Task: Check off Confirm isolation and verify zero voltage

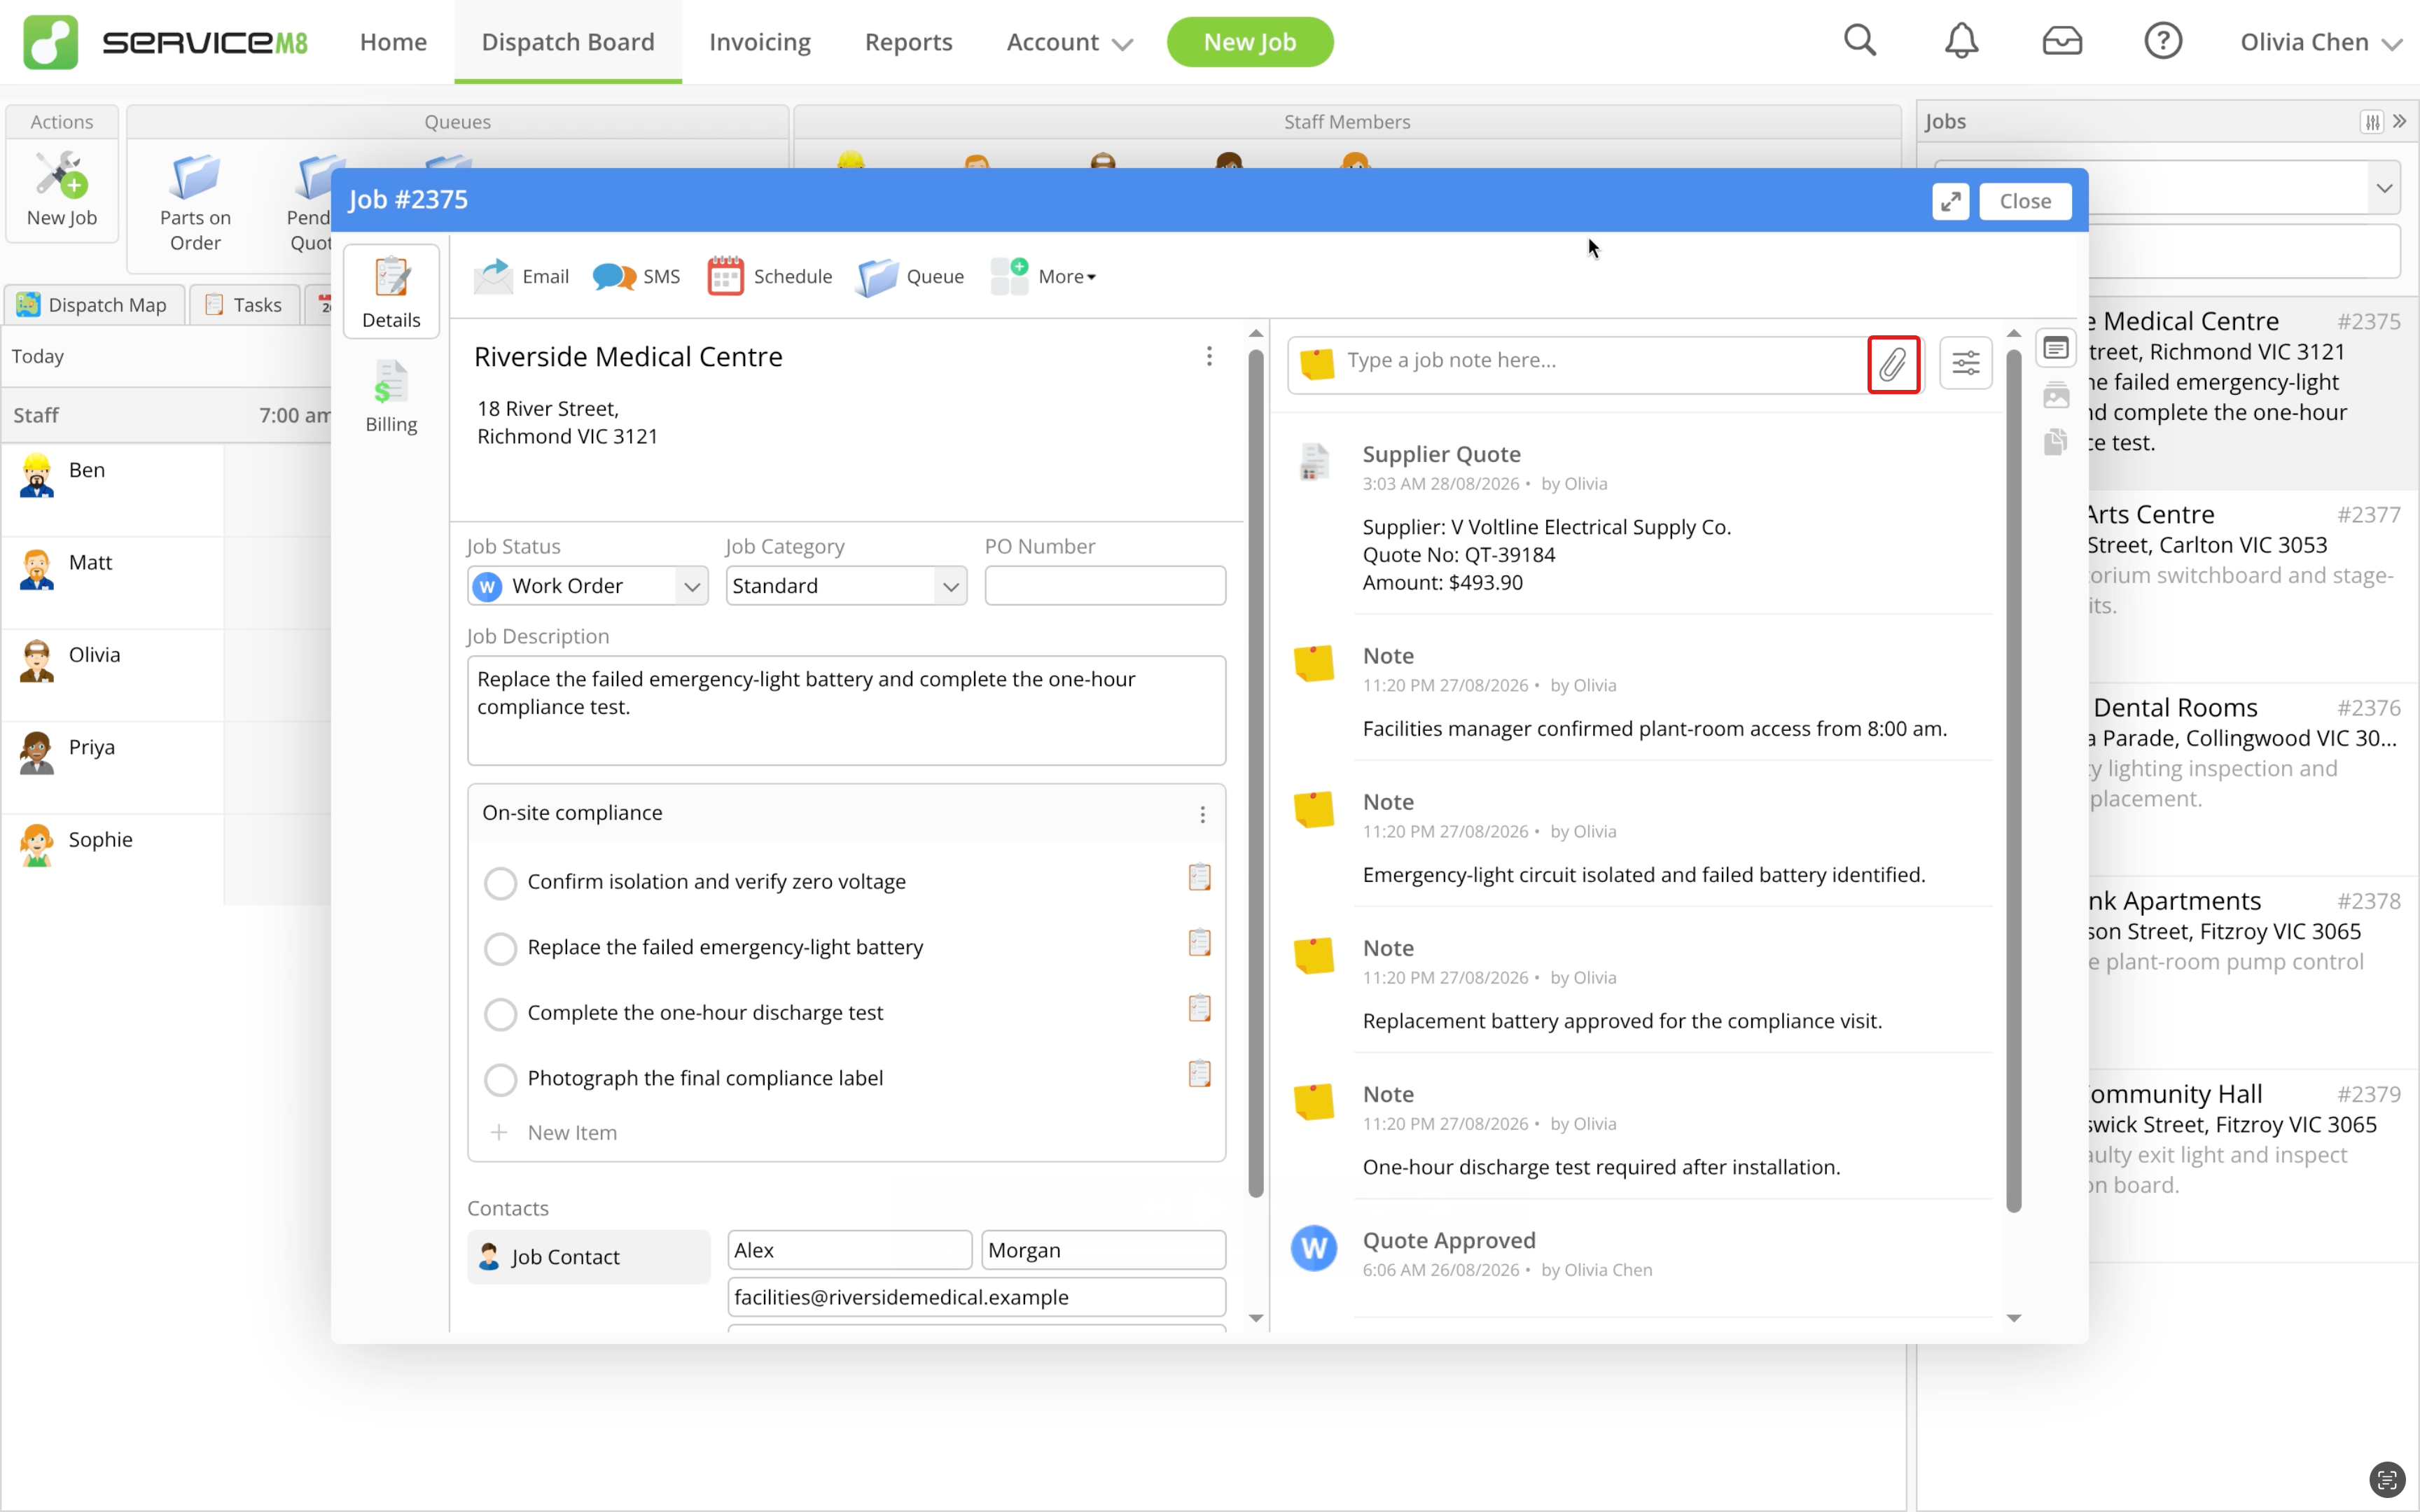Action: coord(500,882)
